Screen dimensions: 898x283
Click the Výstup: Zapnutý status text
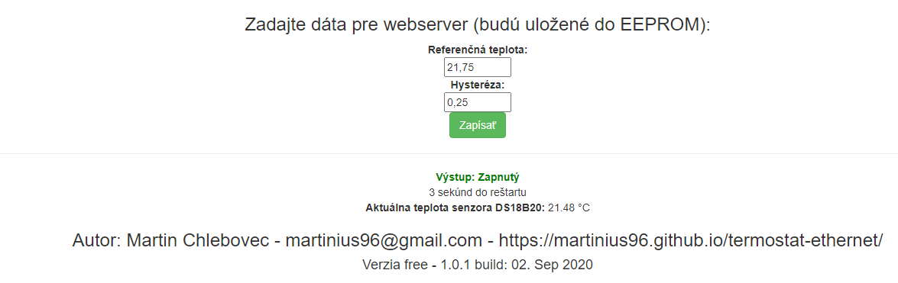click(x=477, y=177)
